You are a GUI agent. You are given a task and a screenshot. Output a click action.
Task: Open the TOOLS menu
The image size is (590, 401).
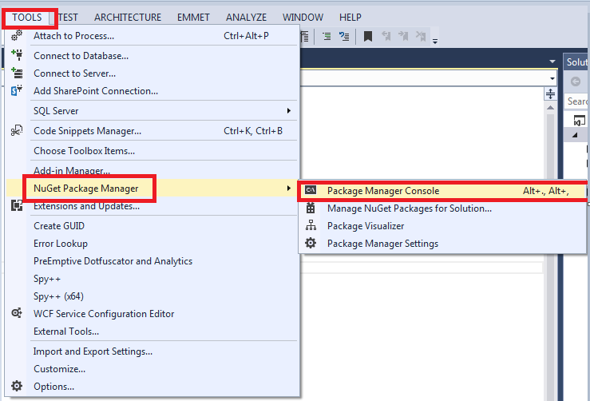click(26, 18)
